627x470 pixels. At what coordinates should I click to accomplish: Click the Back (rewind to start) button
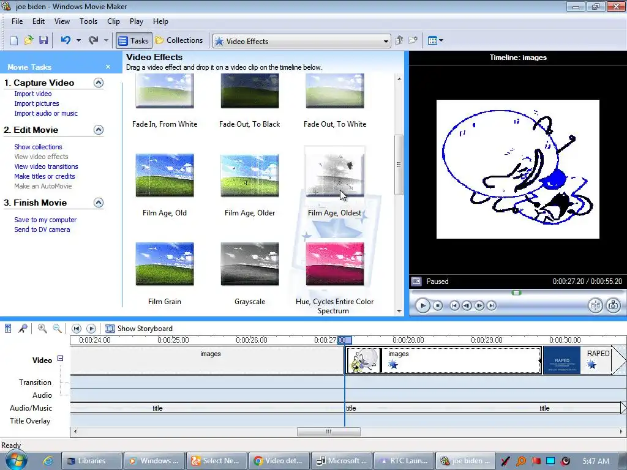(454, 306)
